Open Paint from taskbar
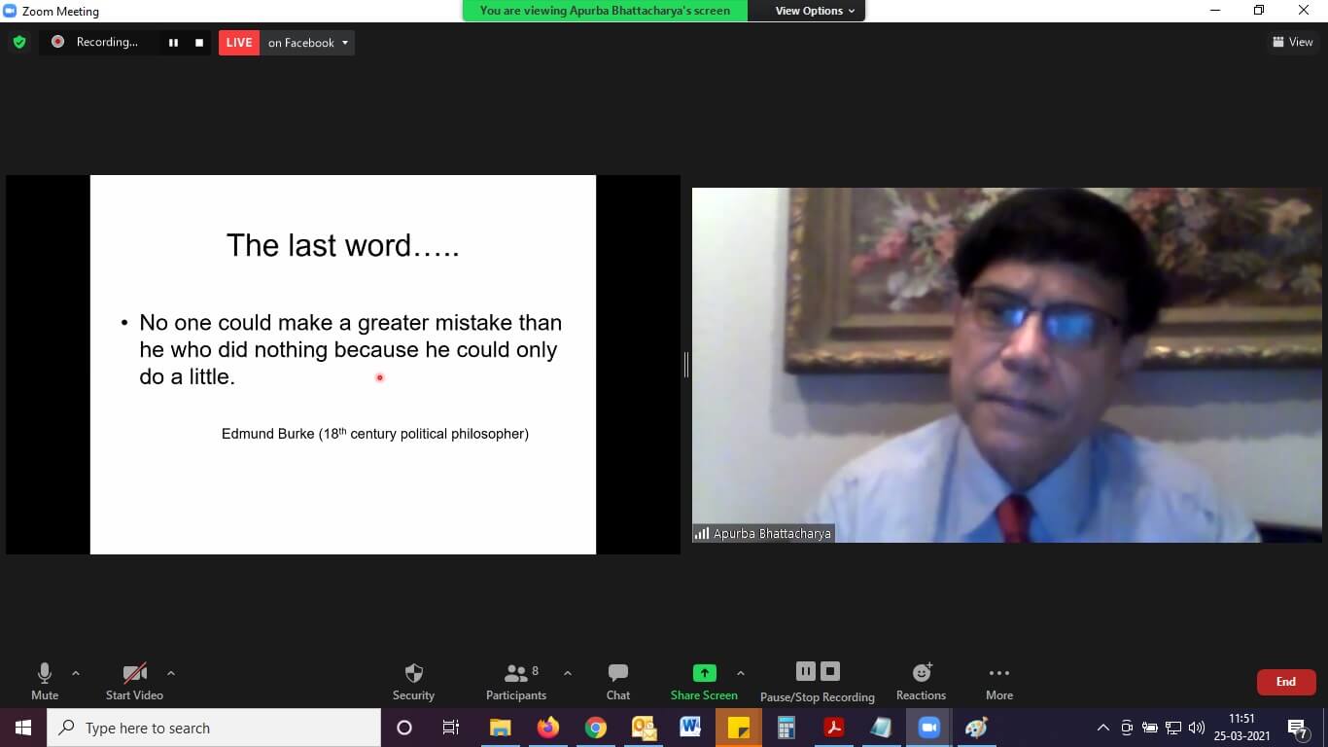The image size is (1328, 747). point(977,728)
